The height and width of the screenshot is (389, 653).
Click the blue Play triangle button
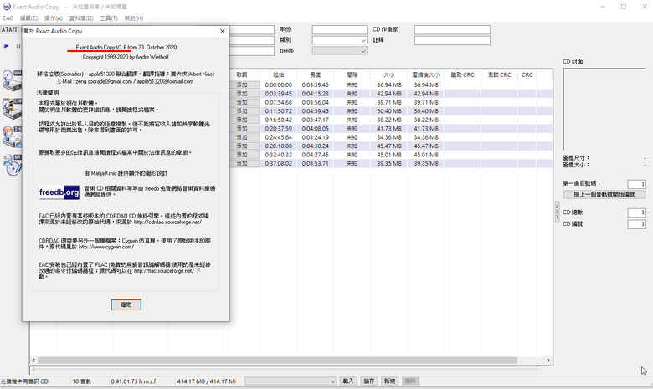tap(6, 46)
